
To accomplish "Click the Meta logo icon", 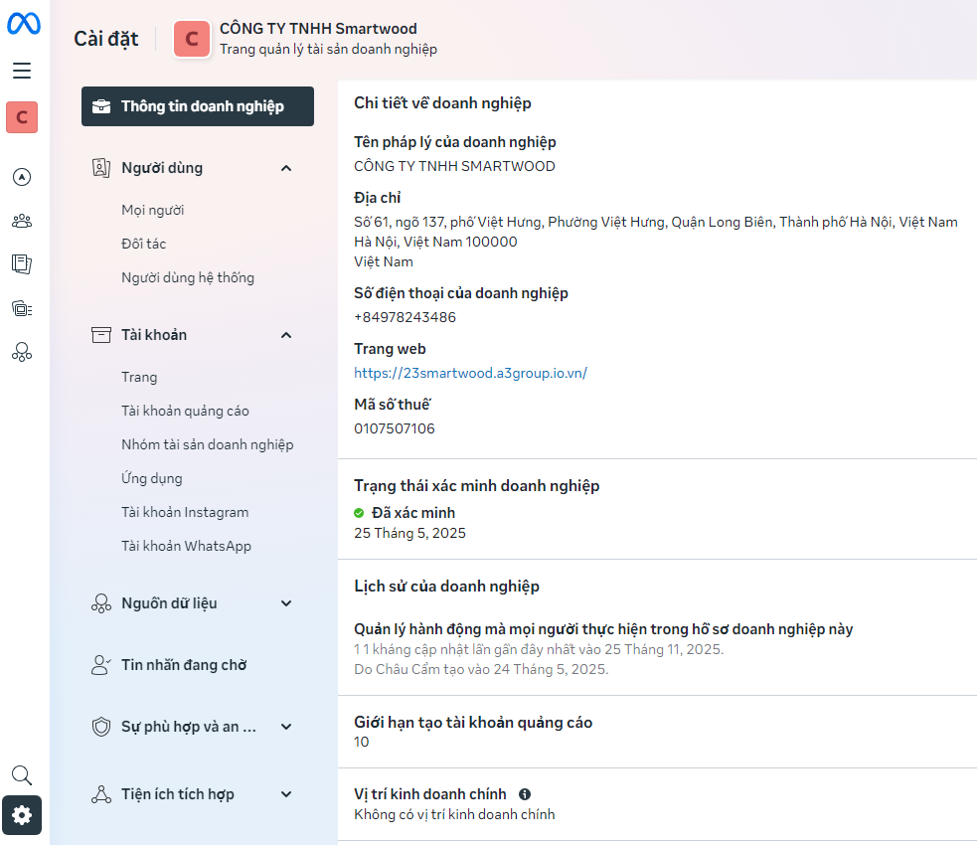I will tap(23, 24).
